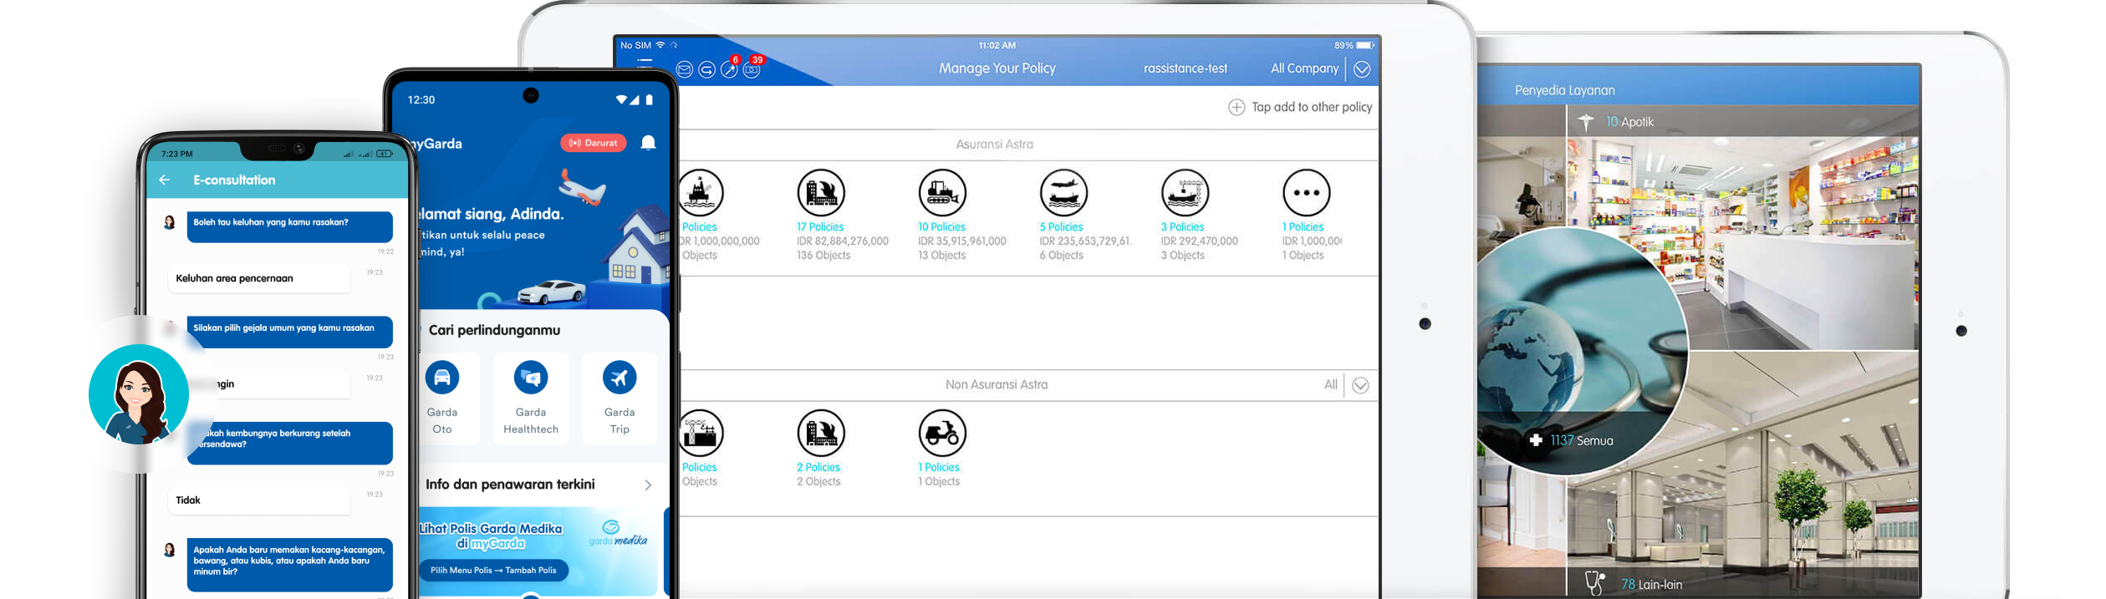The height and width of the screenshot is (599, 2106).
Task: Select the 1137 Semua category
Action: point(1580,440)
